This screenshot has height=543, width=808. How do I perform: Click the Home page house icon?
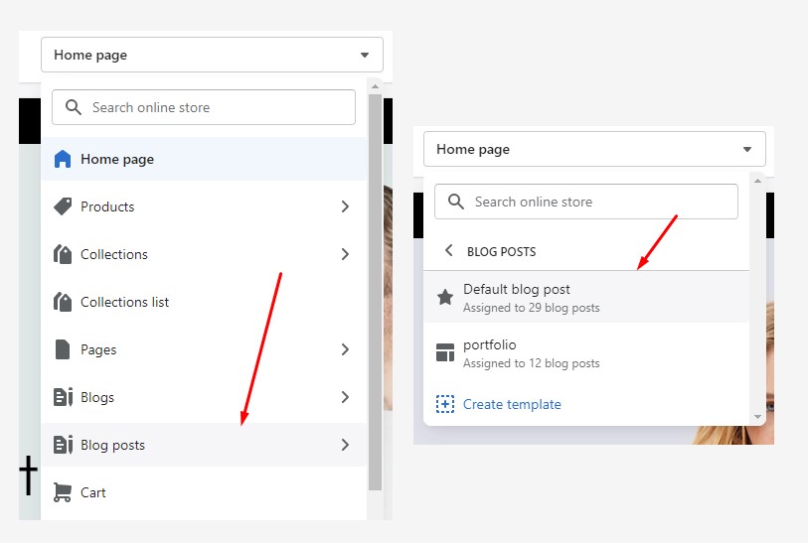tap(63, 159)
